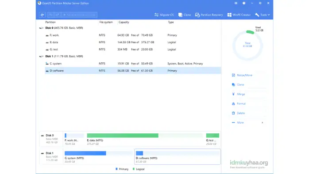The height and width of the screenshot is (174, 309).
Task: Click the File system column header
Action: coord(106,22)
